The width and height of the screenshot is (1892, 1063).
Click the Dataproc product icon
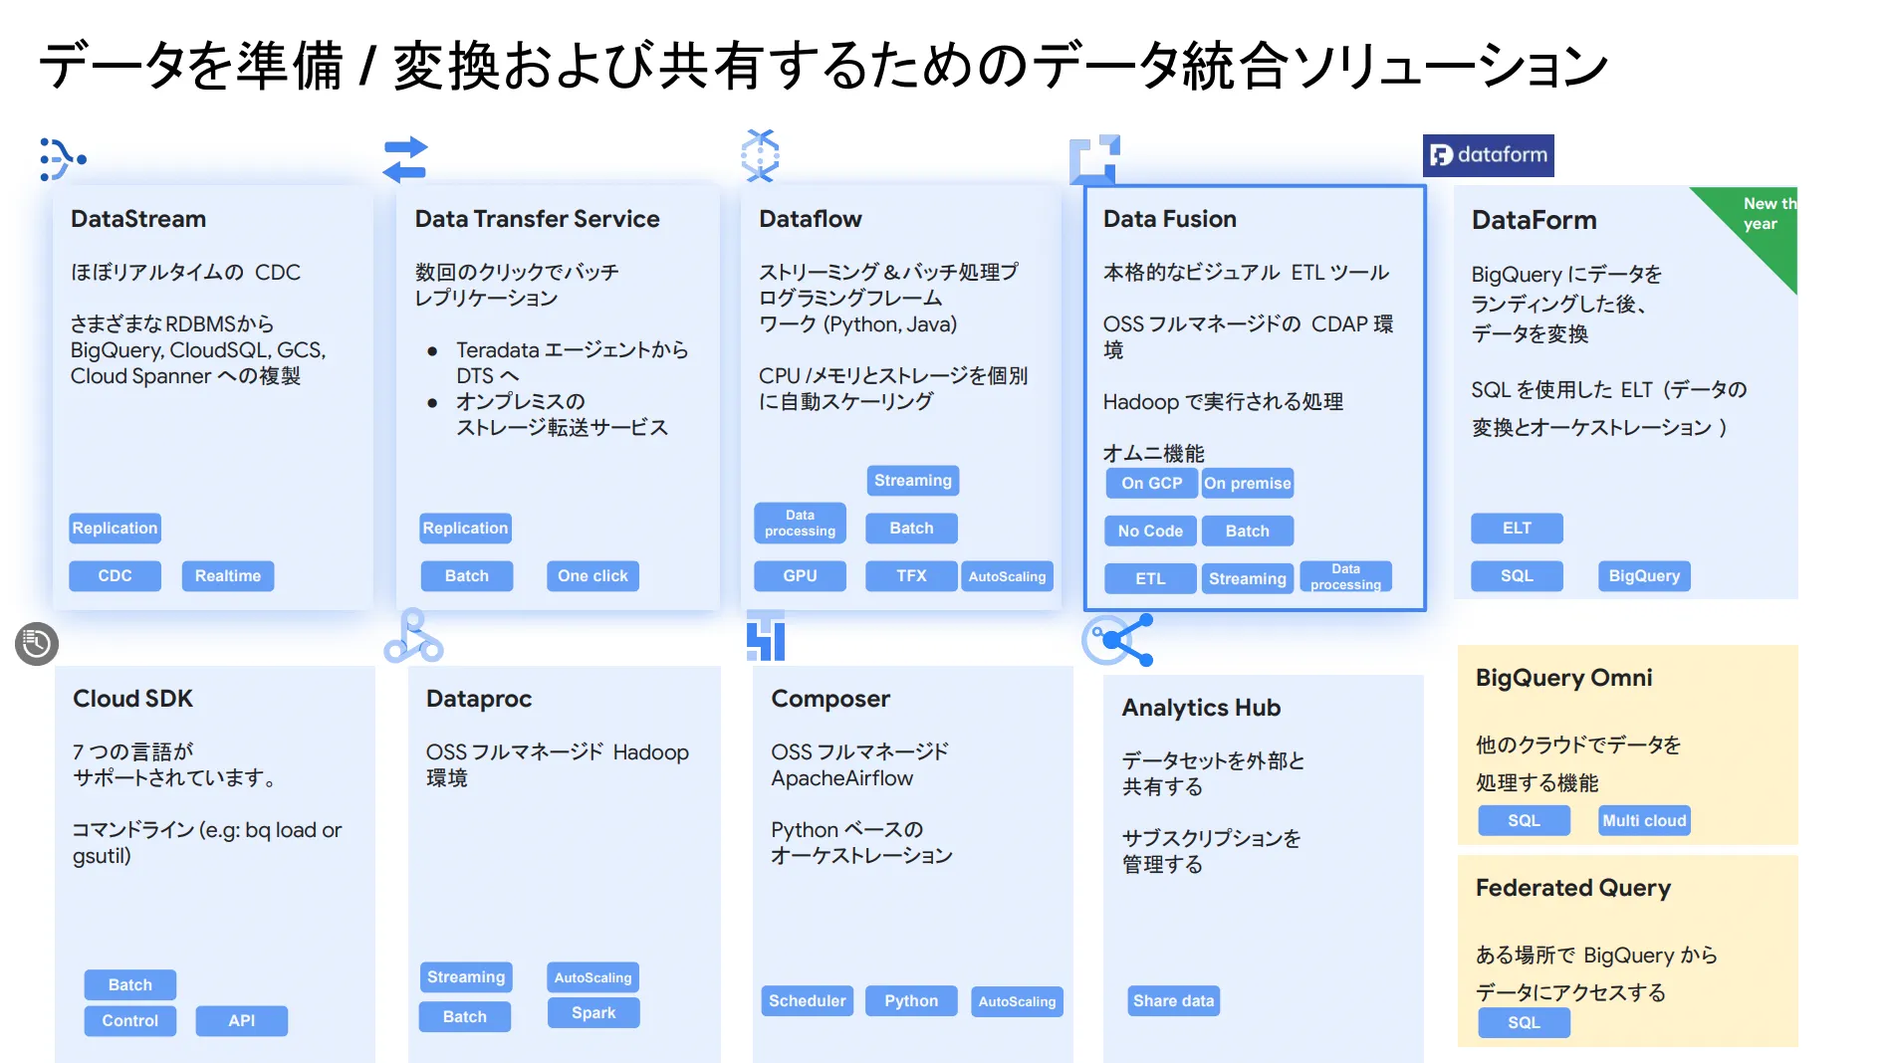tap(413, 637)
